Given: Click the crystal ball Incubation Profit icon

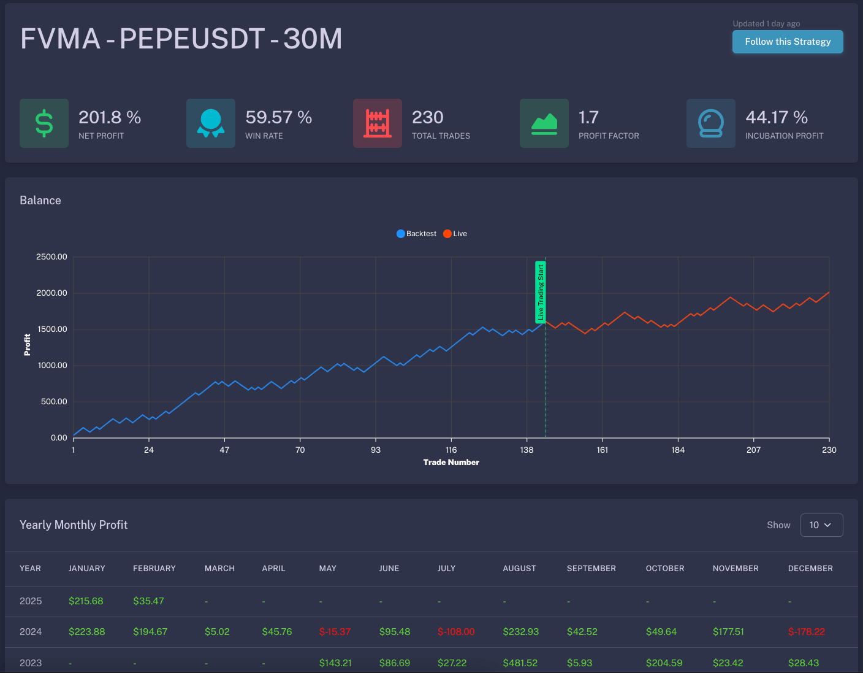Looking at the screenshot, I should (711, 123).
